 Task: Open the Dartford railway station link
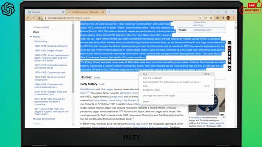(211, 123)
